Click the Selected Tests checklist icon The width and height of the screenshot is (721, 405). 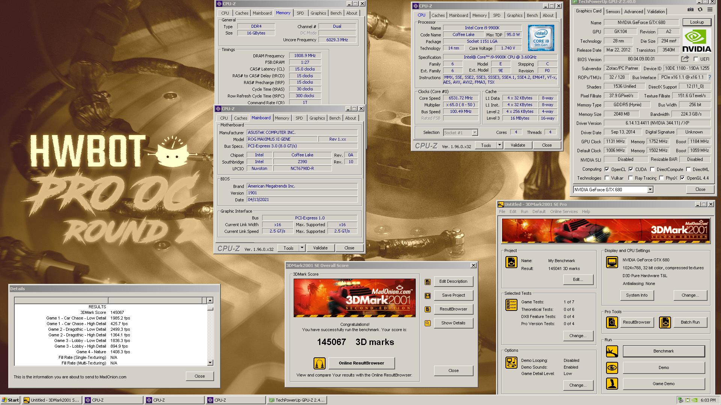[x=511, y=305]
